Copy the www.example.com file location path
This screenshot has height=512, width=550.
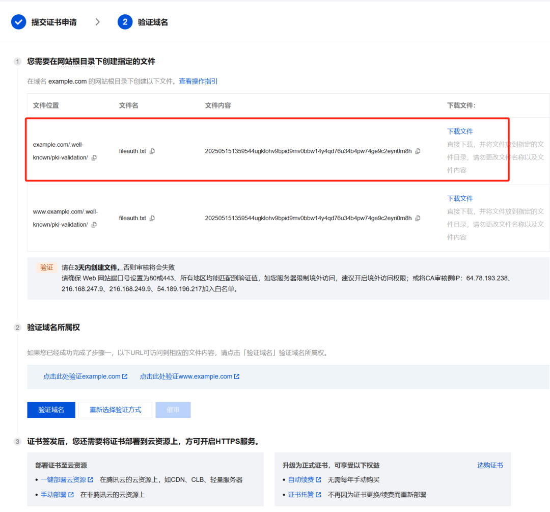[x=94, y=225]
